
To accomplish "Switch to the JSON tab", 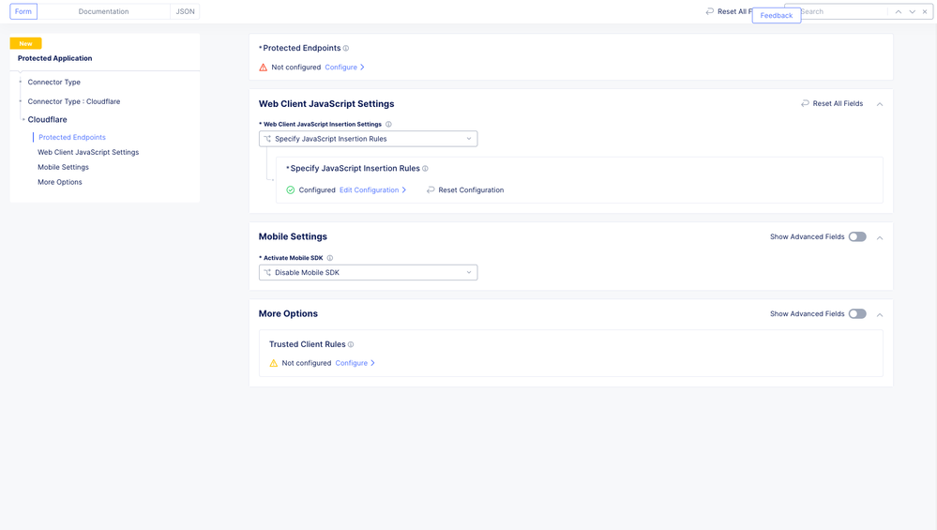I will (185, 12).
